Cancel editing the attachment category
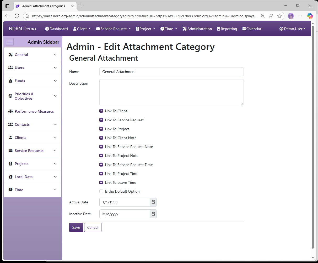Viewport: 318px width, 263px height. (93, 227)
